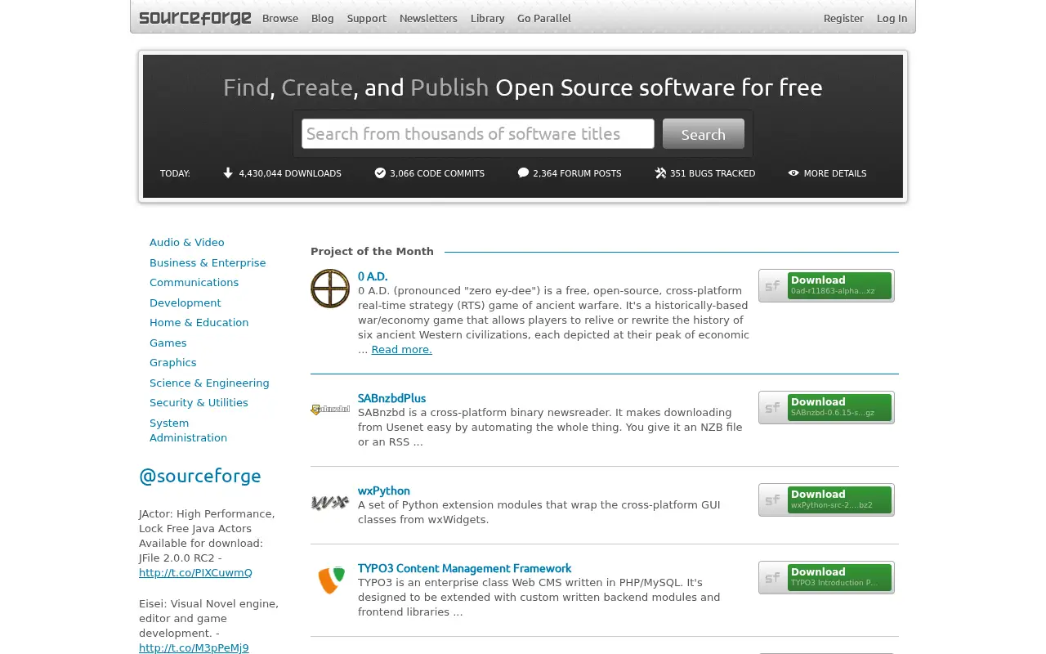Browse the Communications category
The image size is (1046, 654).
(x=194, y=283)
